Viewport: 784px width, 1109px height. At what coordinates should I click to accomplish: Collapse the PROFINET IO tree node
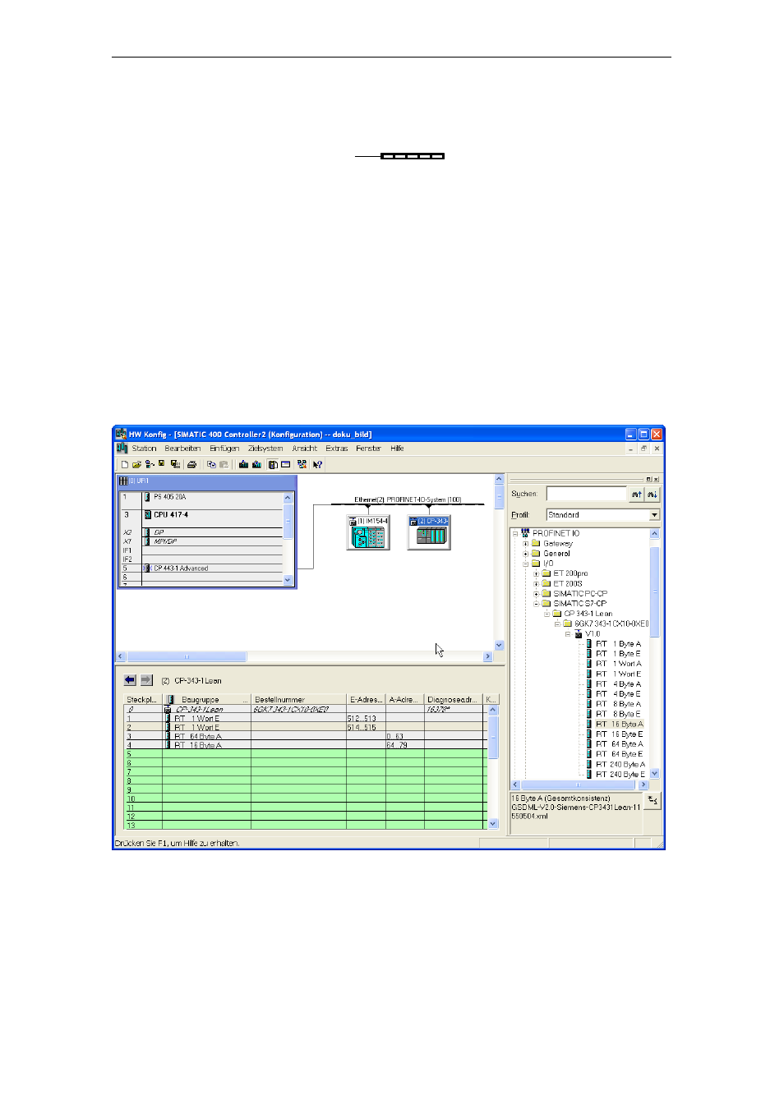[515, 533]
